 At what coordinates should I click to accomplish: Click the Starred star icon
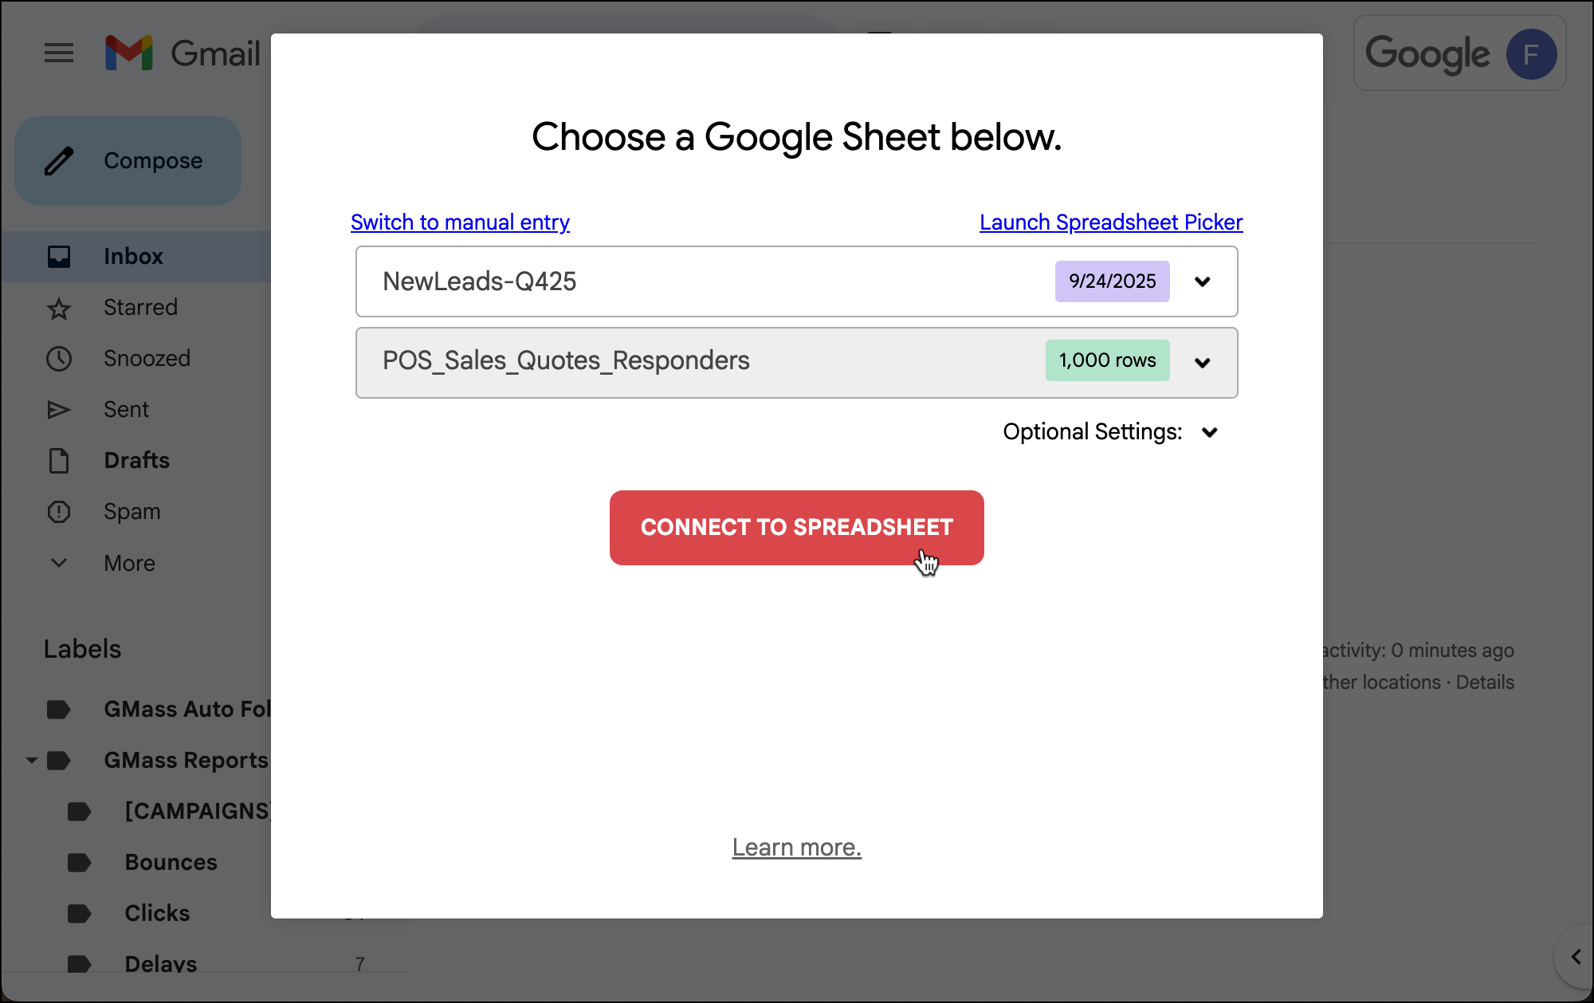(x=59, y=309)
